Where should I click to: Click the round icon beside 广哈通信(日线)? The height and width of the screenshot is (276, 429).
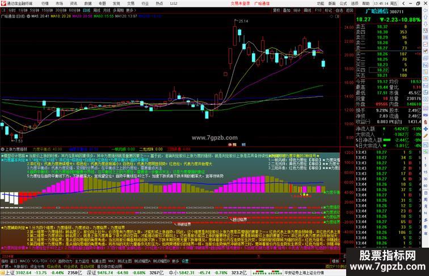(x=28, y=16)
